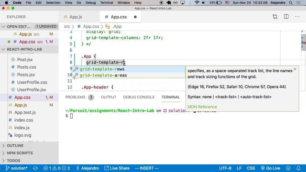
Task: Click the feedback smiley icon
Action: coord(288,168)
